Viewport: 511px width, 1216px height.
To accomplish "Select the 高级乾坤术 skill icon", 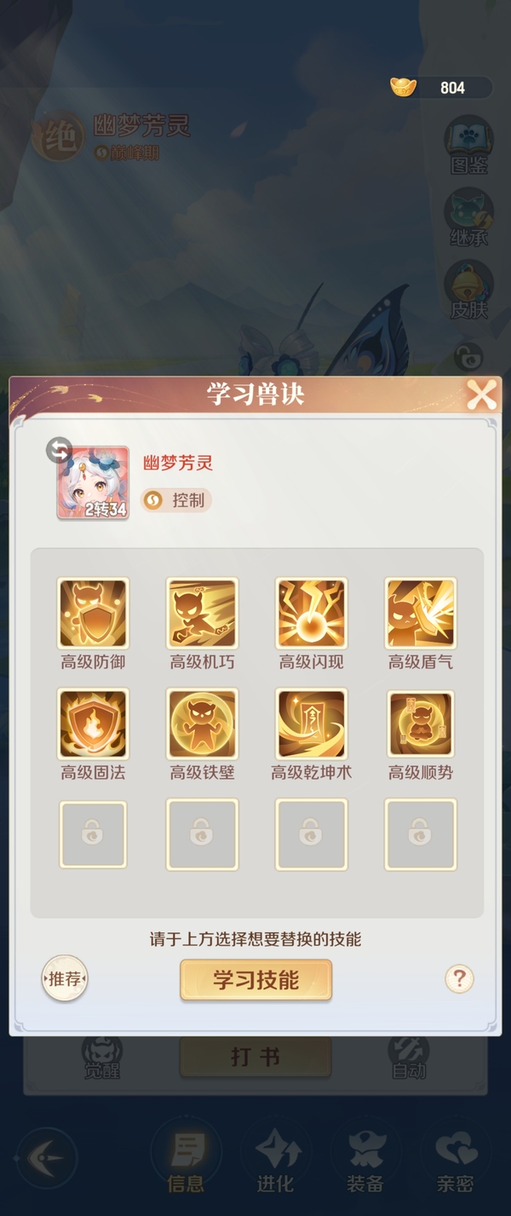I will click(x=311, y=724).
